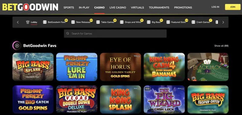Screen dimensions: 242x115
Task: Play King Kong Splash
Action: (x=120, y=99)
